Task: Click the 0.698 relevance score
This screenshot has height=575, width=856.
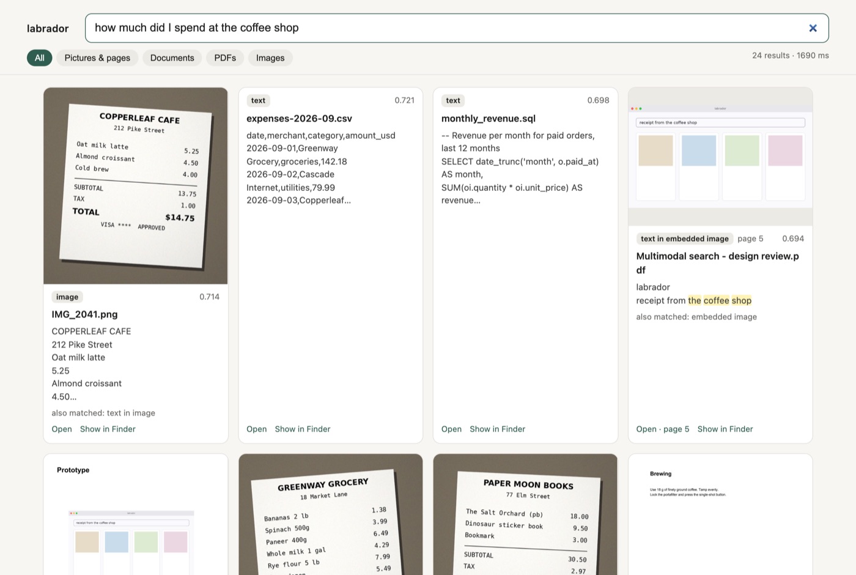Action: (599, 100)
